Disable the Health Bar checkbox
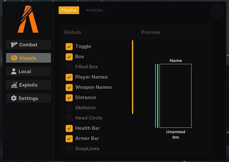This screenshot has height=162, width=229. [69, 128]
